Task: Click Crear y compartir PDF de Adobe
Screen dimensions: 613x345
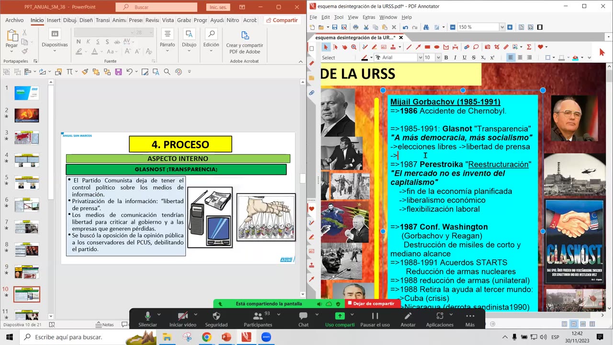Action: point(245,43)
